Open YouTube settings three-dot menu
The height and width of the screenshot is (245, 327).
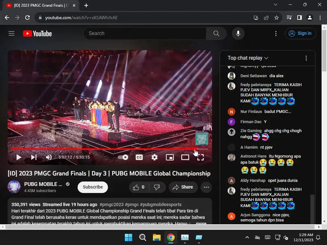(x=276, y=33)
